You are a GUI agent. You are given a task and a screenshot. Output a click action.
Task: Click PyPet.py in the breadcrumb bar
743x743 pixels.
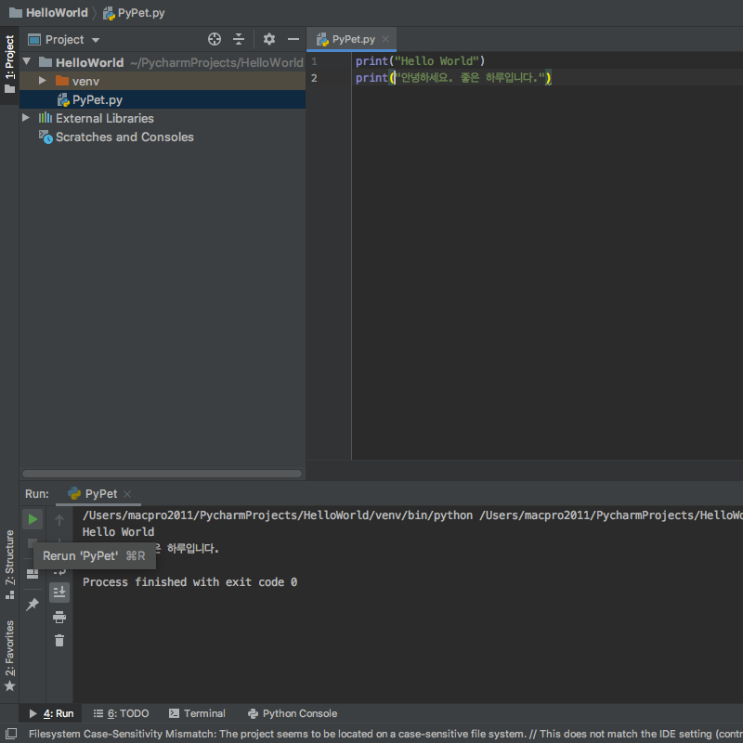[x=134, y=13]
